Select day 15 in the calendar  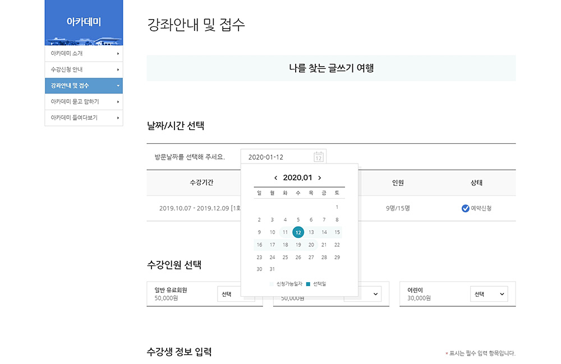(337, 232)
